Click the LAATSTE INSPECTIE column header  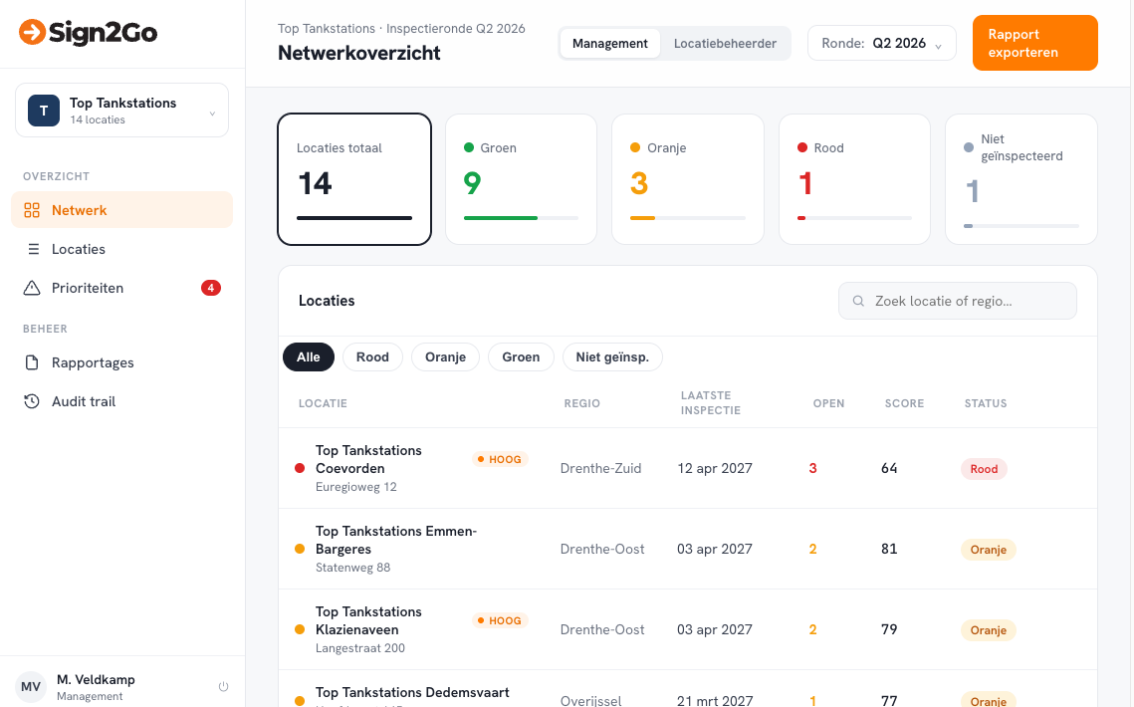coord(710,403)
